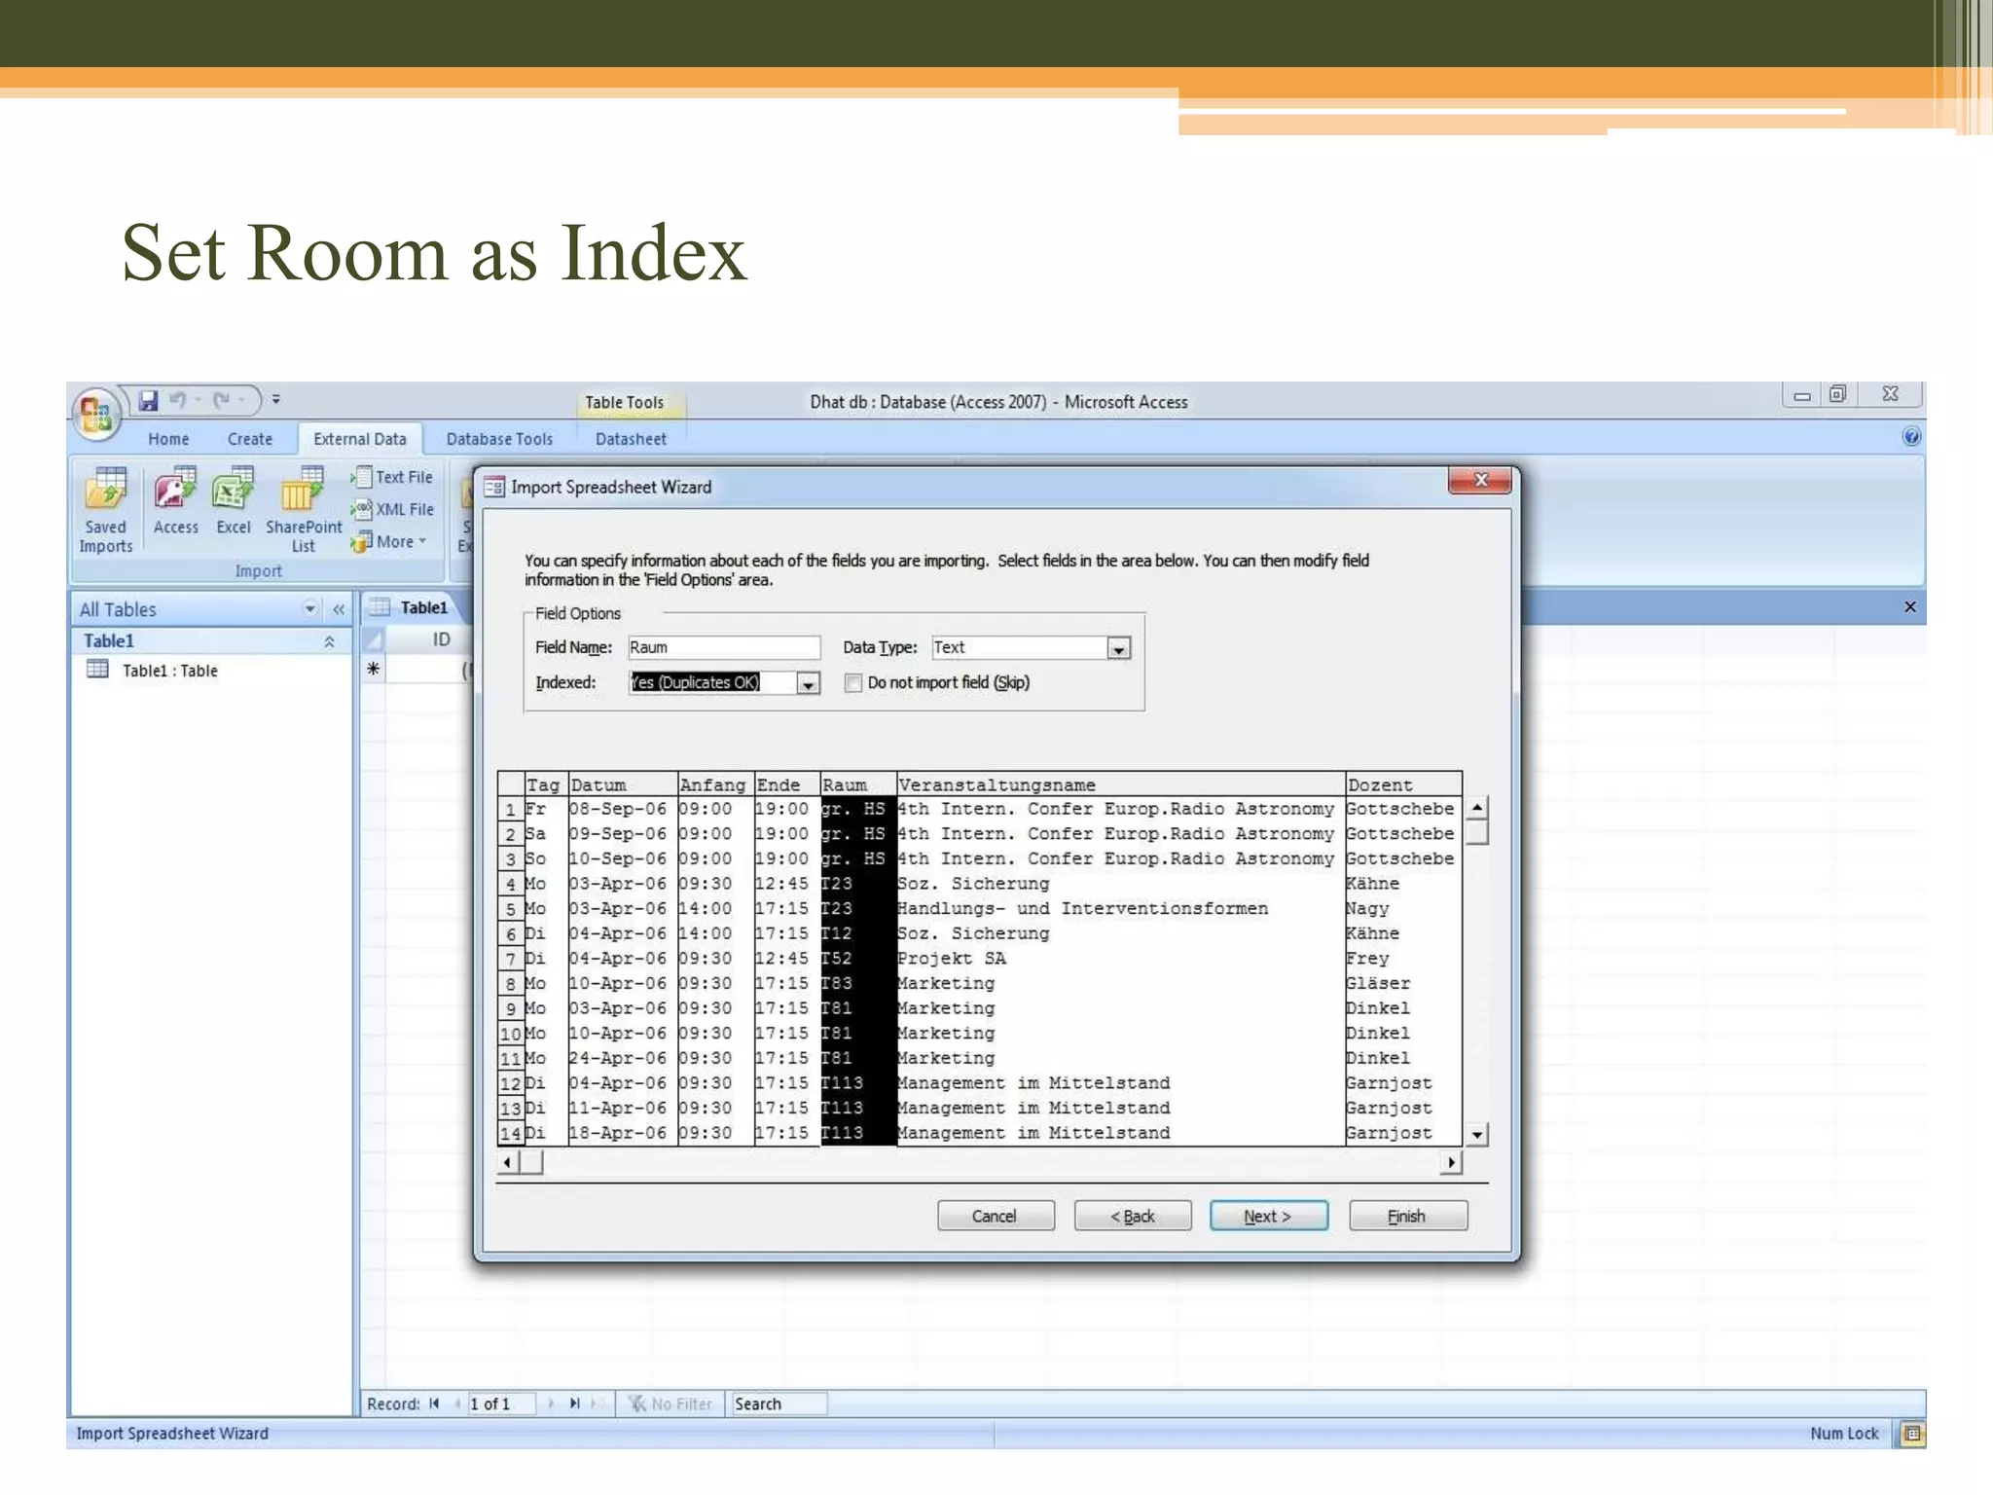Click the Cancel button in the wizard
1993x1495 pixels.
[x=995, y=1216]
